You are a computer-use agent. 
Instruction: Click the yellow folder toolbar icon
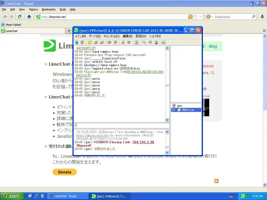(x=90, y=42)
